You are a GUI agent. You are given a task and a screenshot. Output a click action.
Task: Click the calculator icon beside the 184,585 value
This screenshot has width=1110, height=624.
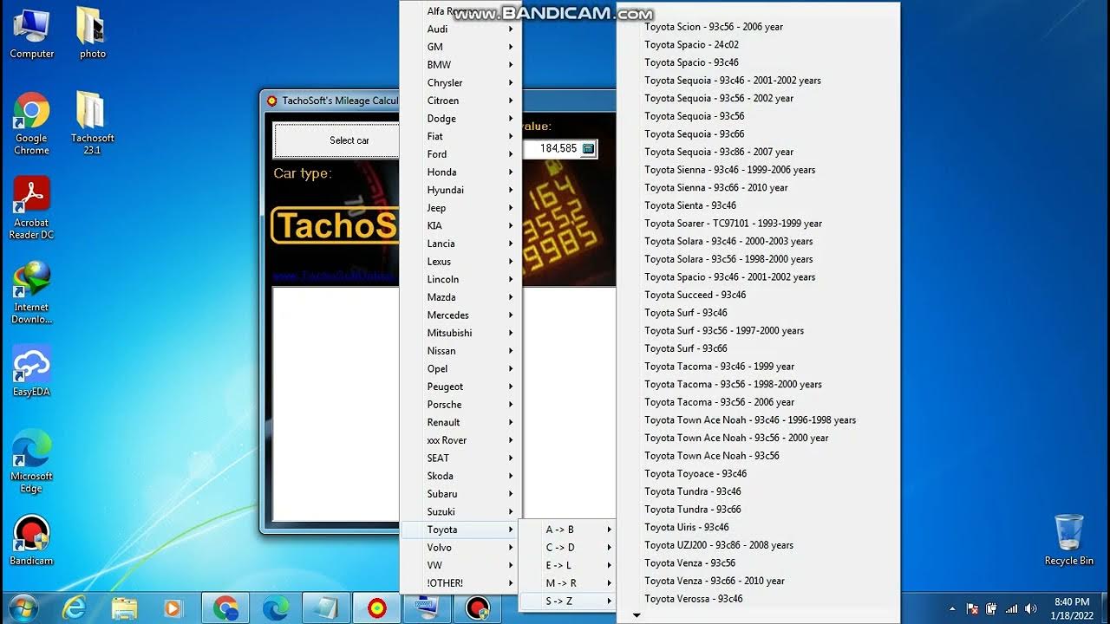pyautogui.click(x=588, y=149)
